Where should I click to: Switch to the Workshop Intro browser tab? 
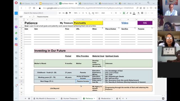(x=48, y=4)
